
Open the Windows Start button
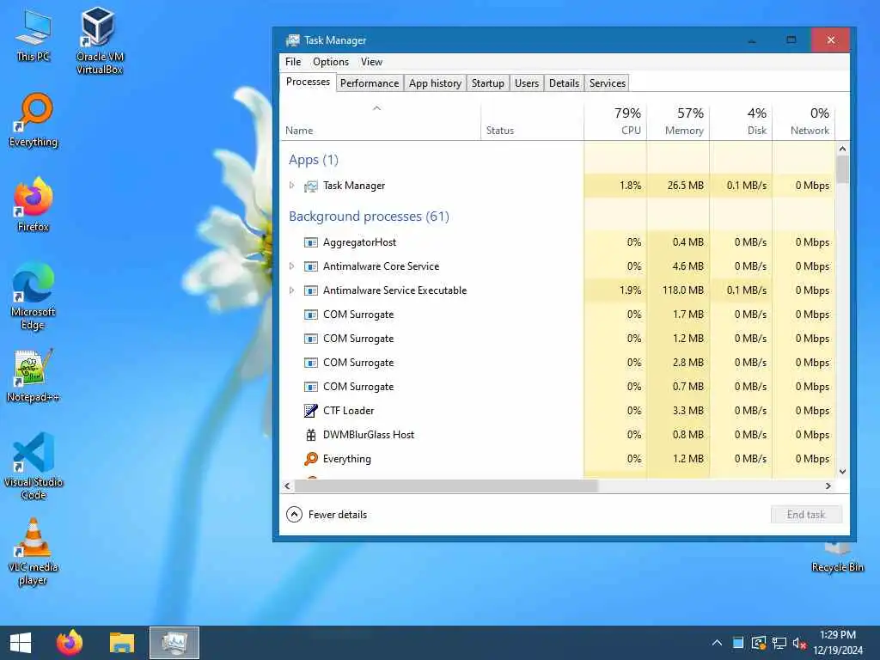tap(21, 643)
